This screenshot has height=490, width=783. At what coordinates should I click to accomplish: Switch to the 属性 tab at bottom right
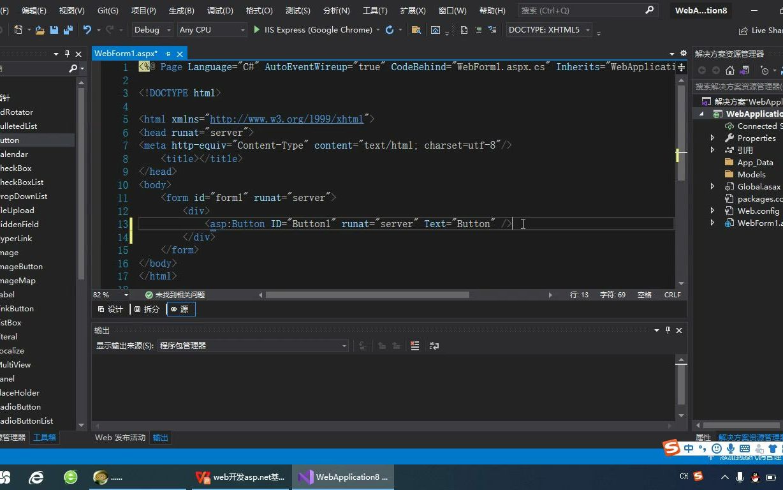tap(703, 438)
